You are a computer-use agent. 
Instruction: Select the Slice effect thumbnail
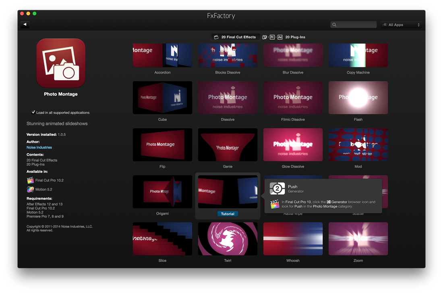(162, 239)
